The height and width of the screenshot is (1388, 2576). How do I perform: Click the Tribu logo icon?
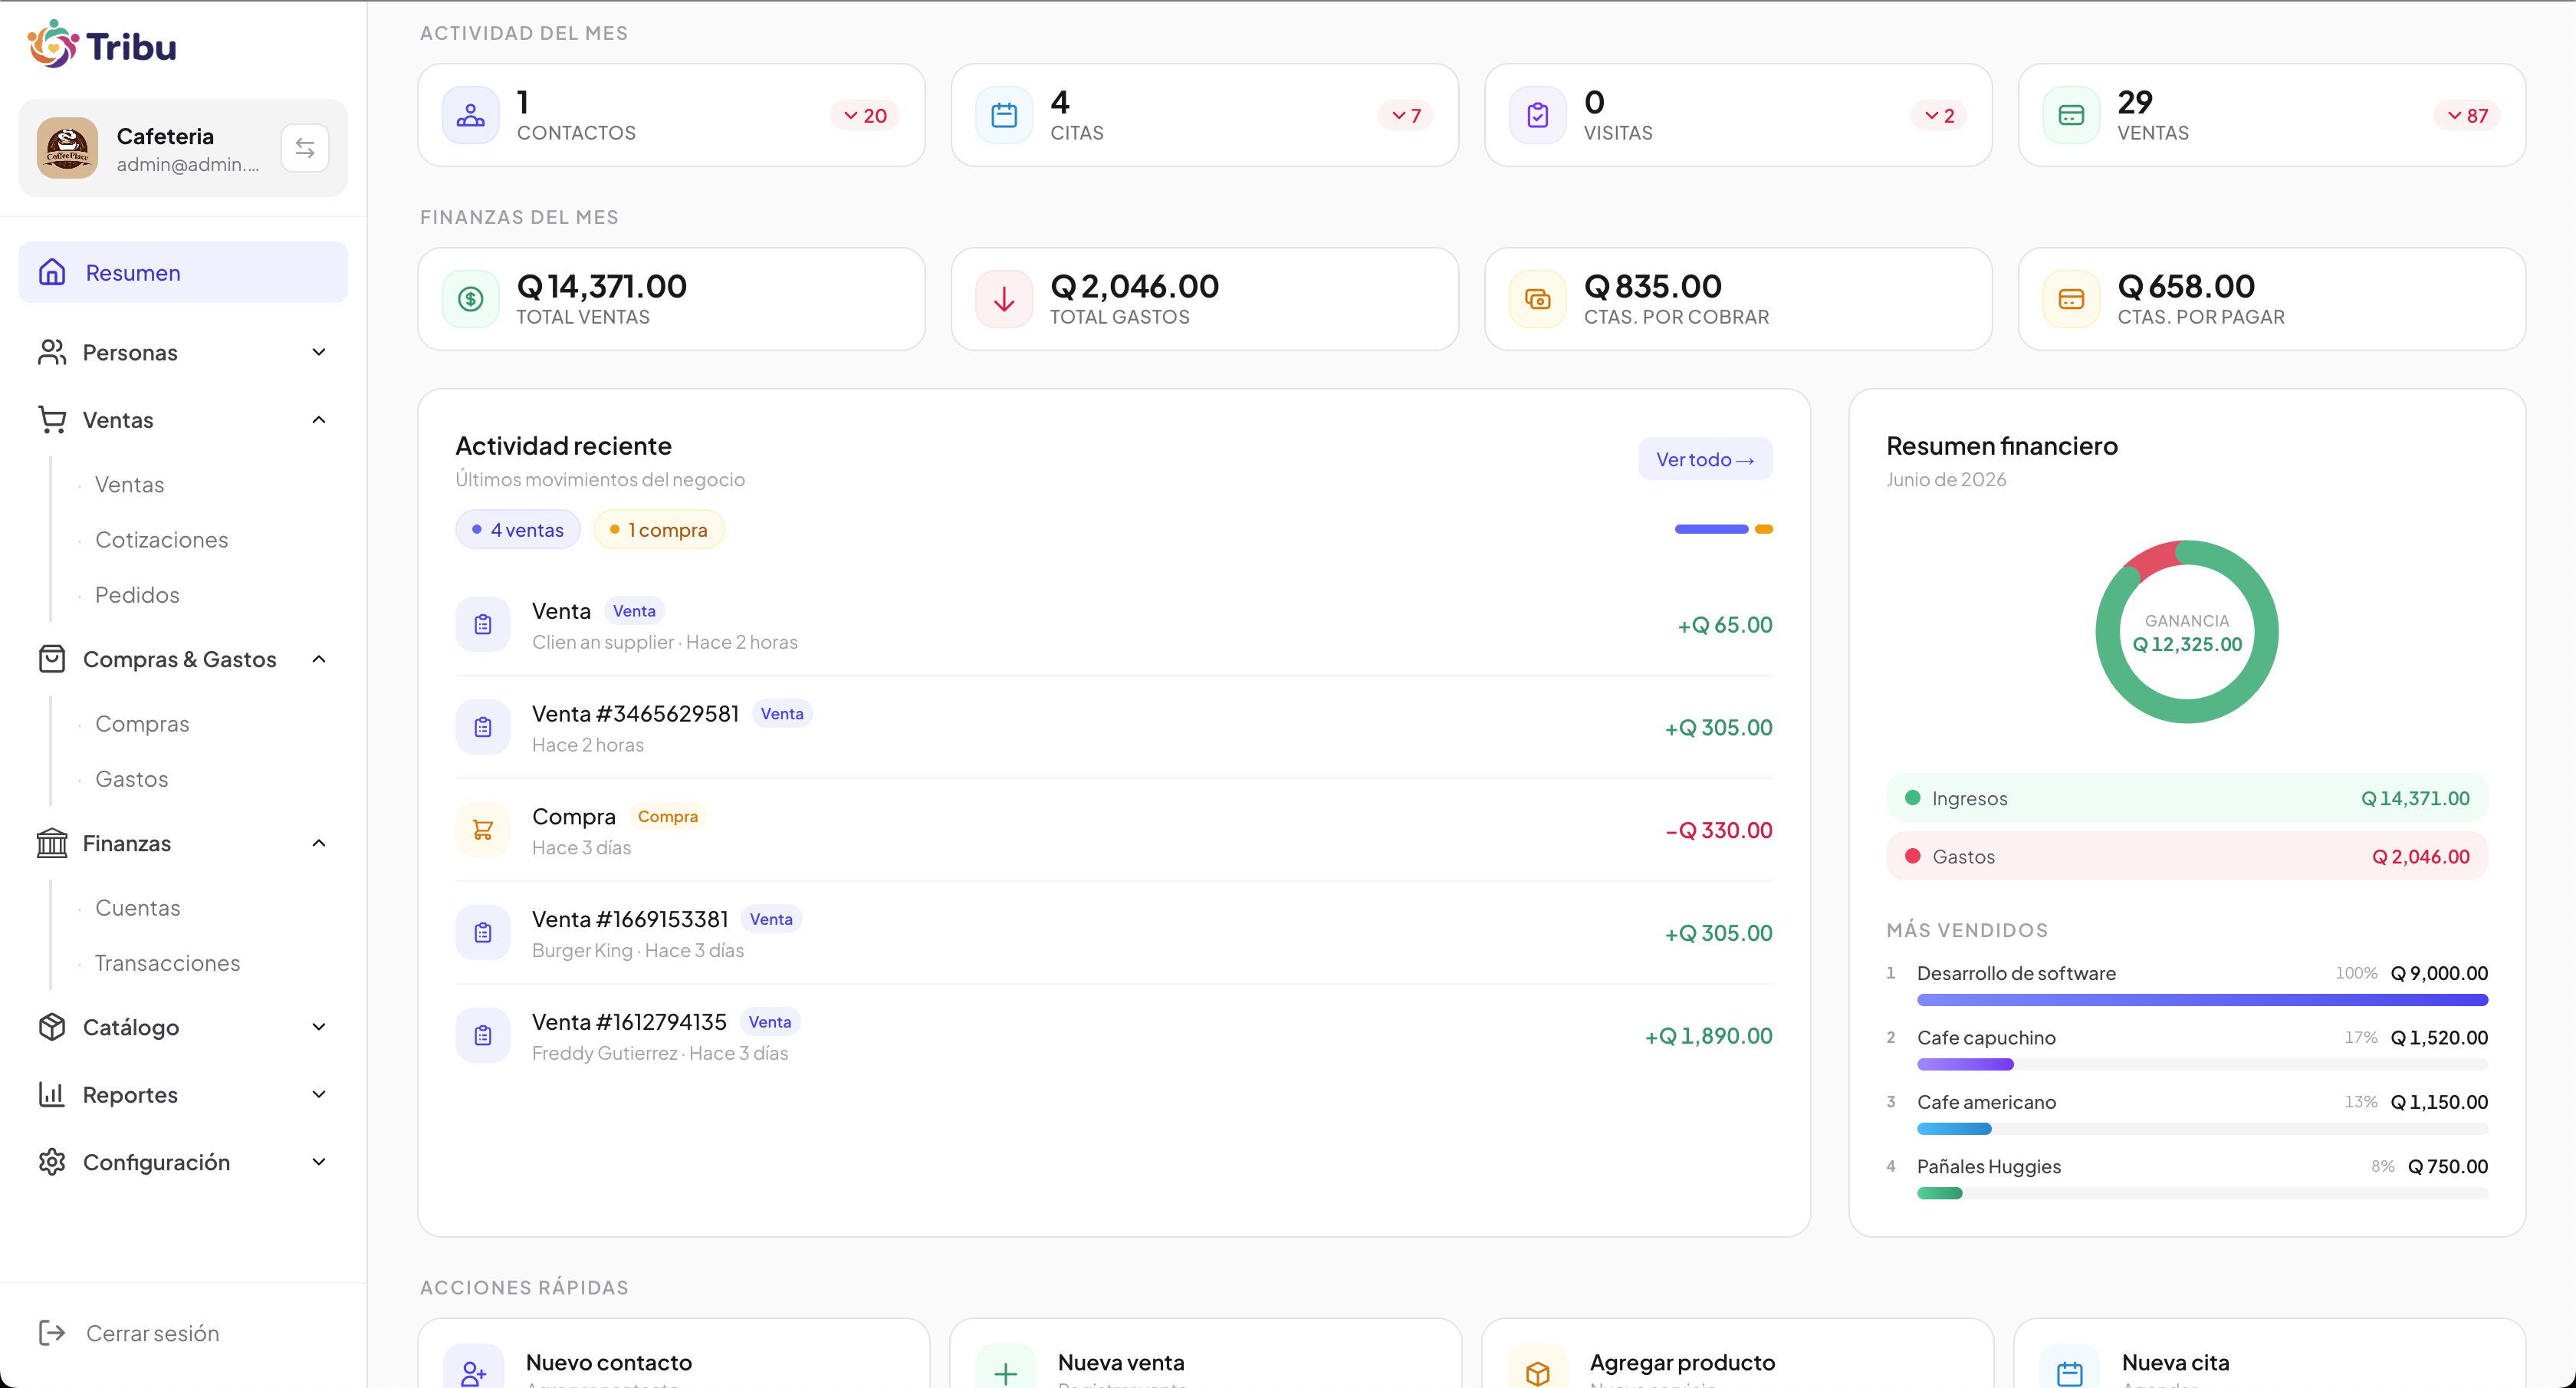[52, 44]
